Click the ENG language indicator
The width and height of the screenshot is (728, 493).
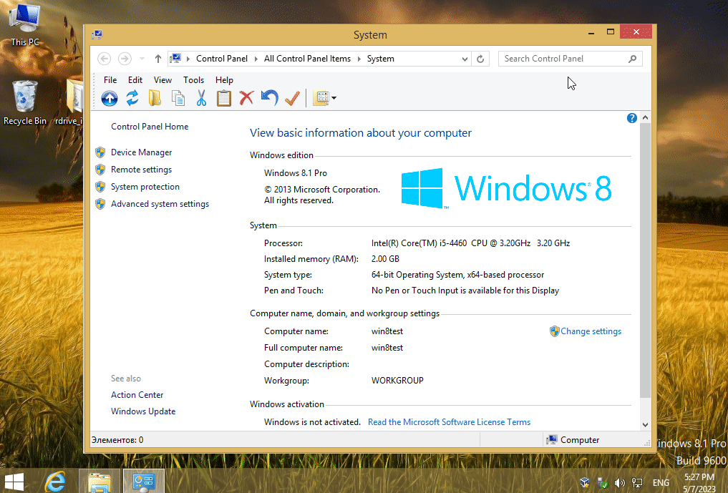pos(661,483)
